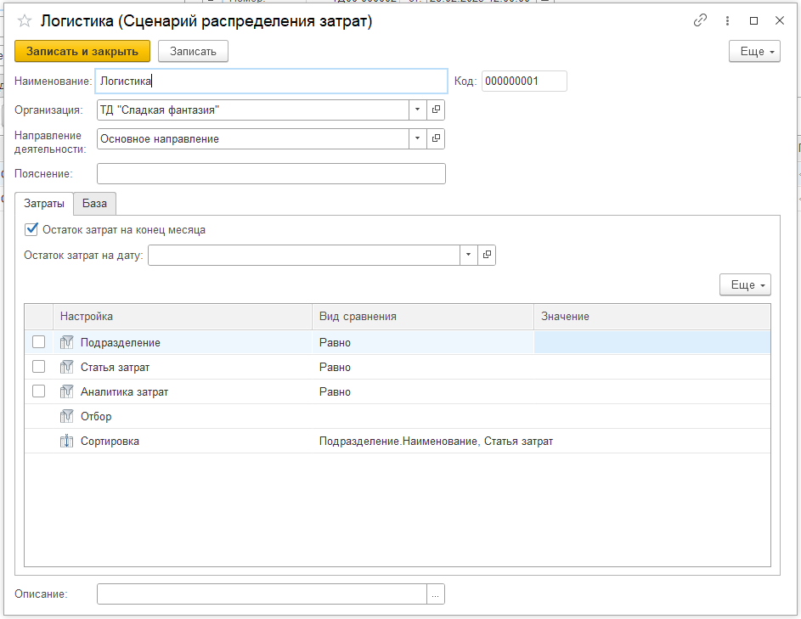Click the favorites star icon in title
Viewport: 801px width, 619px height.
tap(25, 22)
